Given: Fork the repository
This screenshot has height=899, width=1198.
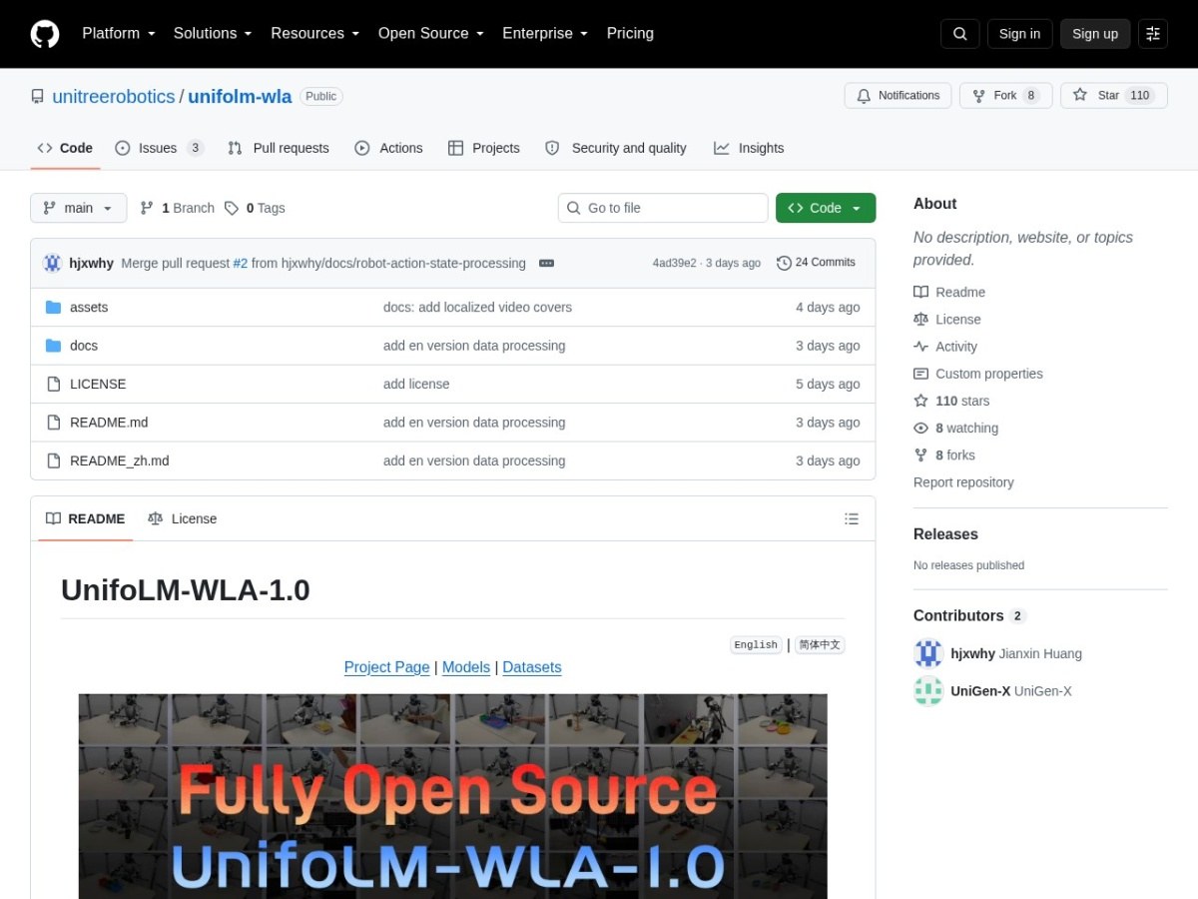Looking at the screenshot, I should point(1005,96).
